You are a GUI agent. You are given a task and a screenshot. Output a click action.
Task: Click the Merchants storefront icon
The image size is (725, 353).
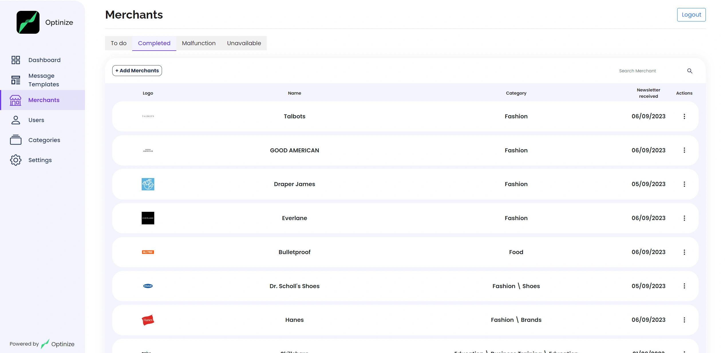pos(15,100)
